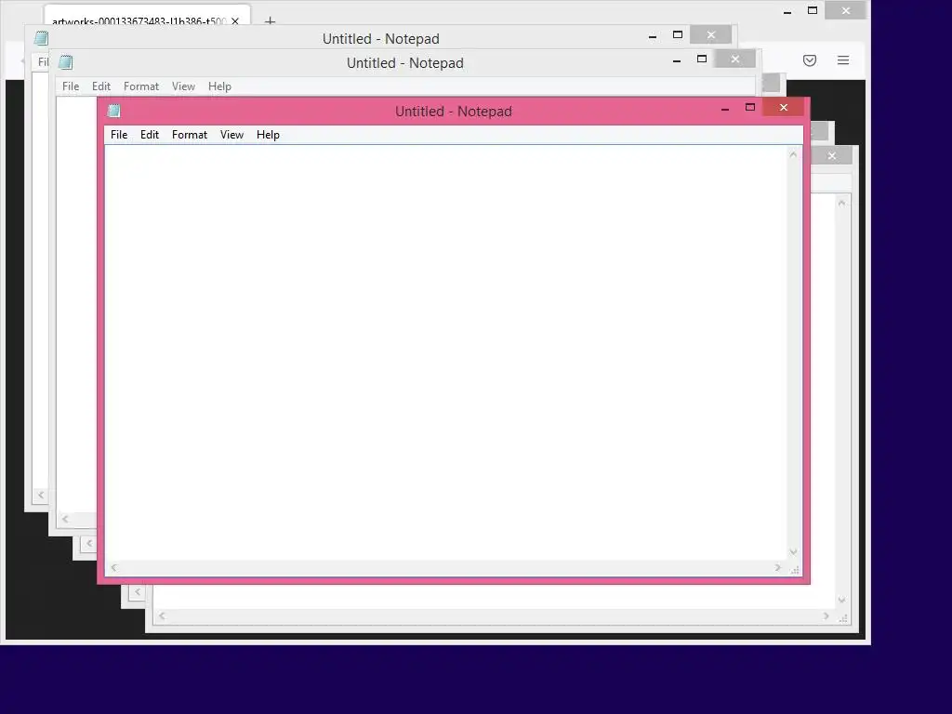Click the rearmost Notepad window's title bar icon
The width and height of the screenshot is (952, 714).
point(41,37)
